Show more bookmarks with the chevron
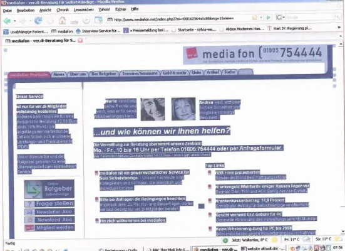Viewport: 345px width, 251px height. pos(339,27)
